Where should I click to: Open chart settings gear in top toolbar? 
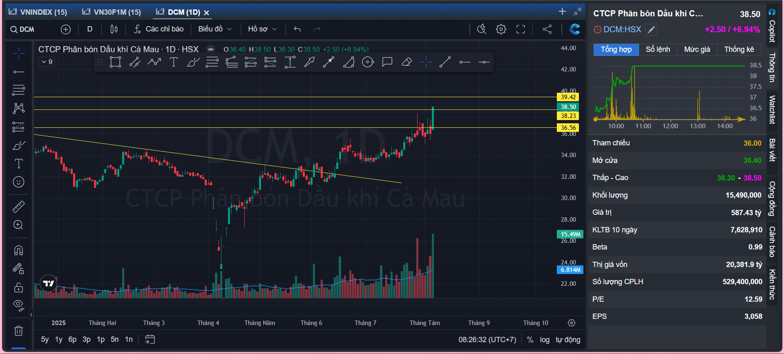coord(501,29)
